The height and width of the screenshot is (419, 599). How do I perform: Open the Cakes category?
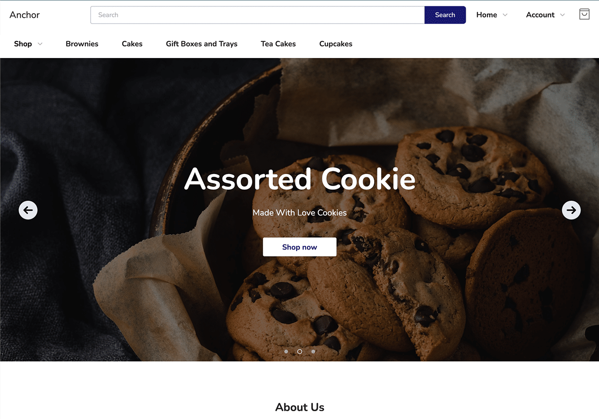132,44
